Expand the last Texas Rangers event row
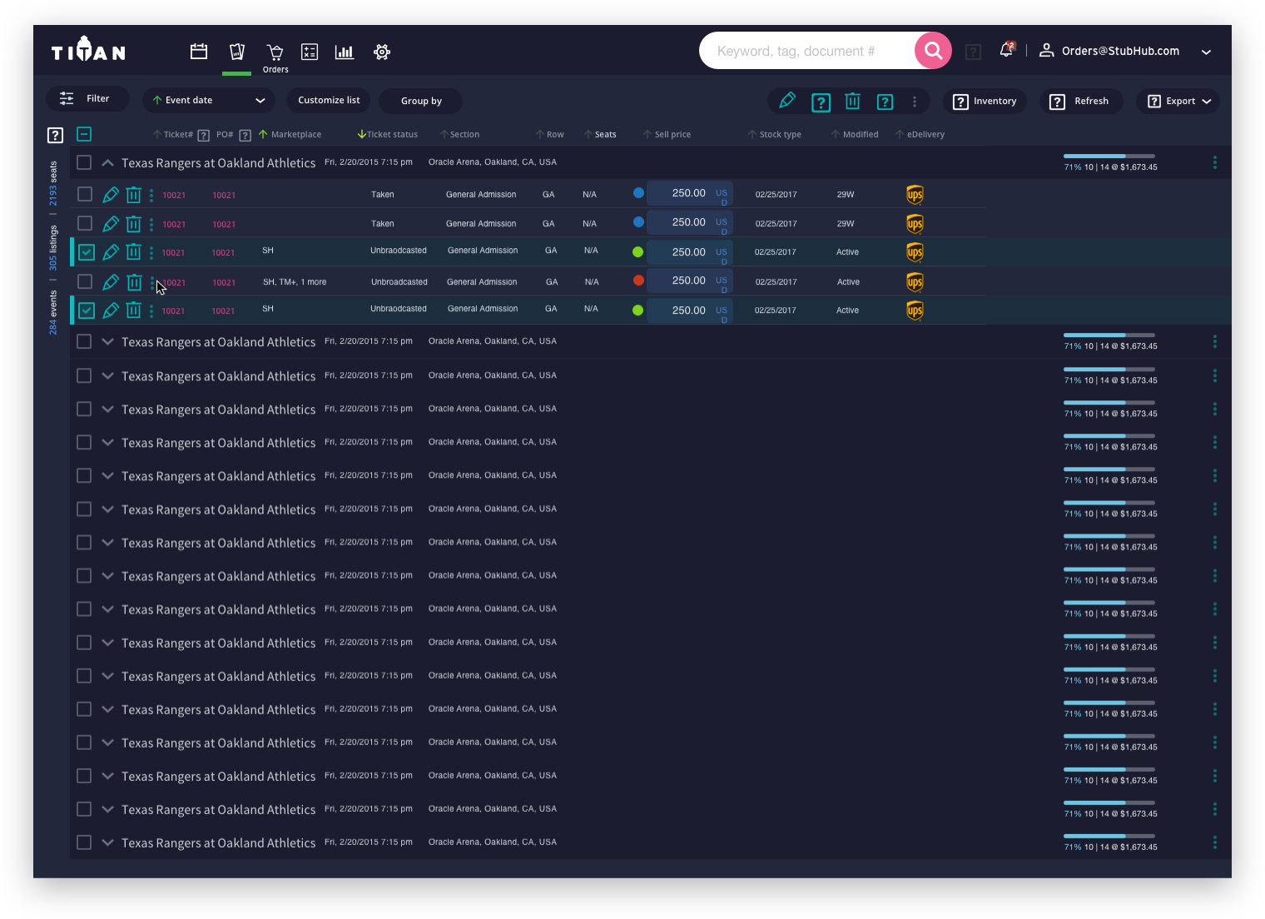 (x=107, y=842)
